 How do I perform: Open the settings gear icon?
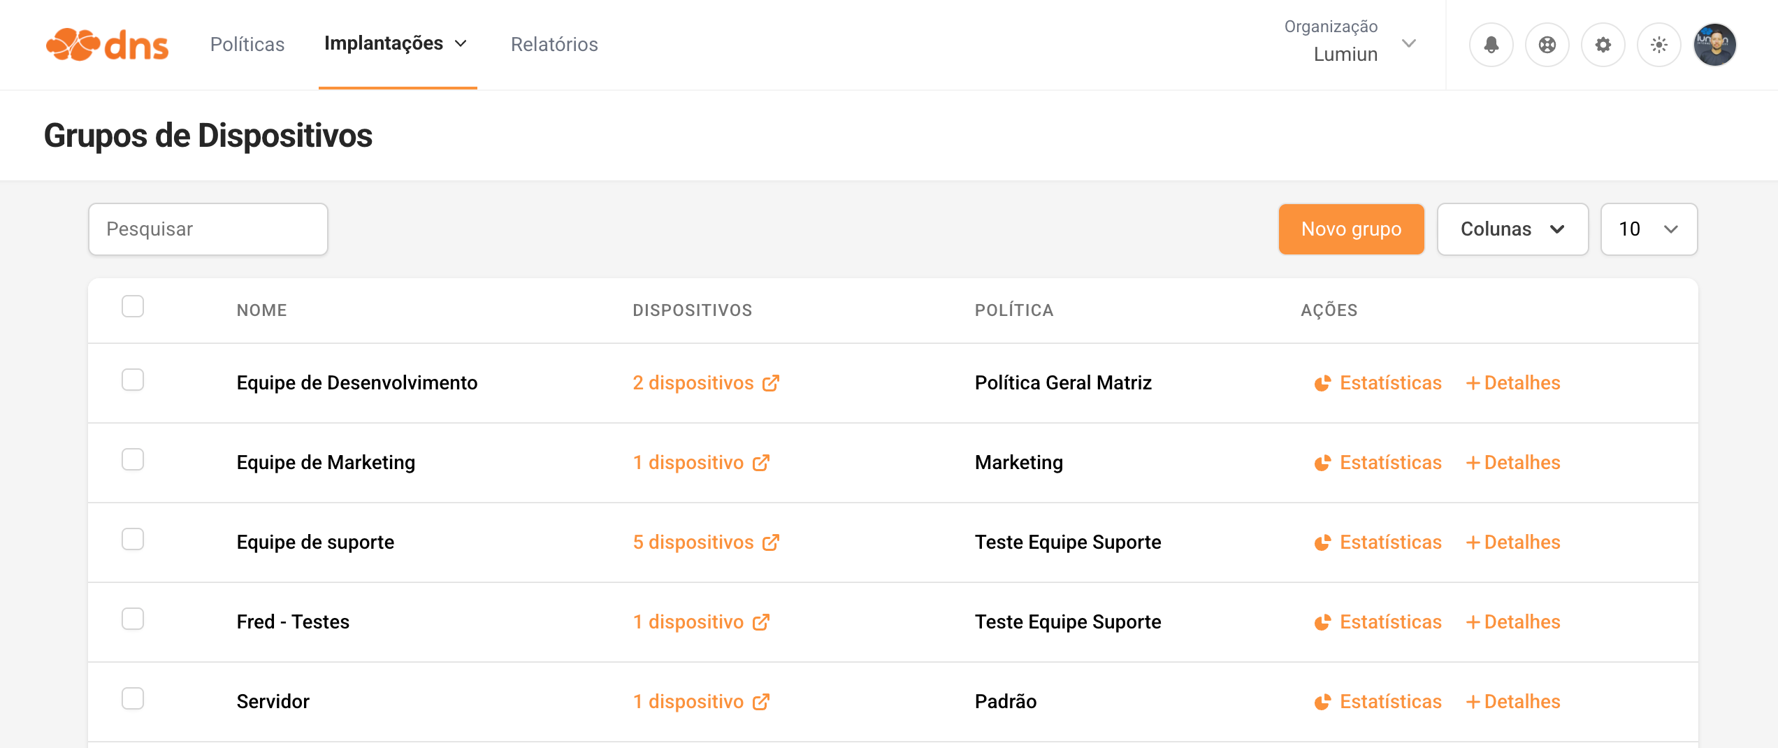point(1603,45)
